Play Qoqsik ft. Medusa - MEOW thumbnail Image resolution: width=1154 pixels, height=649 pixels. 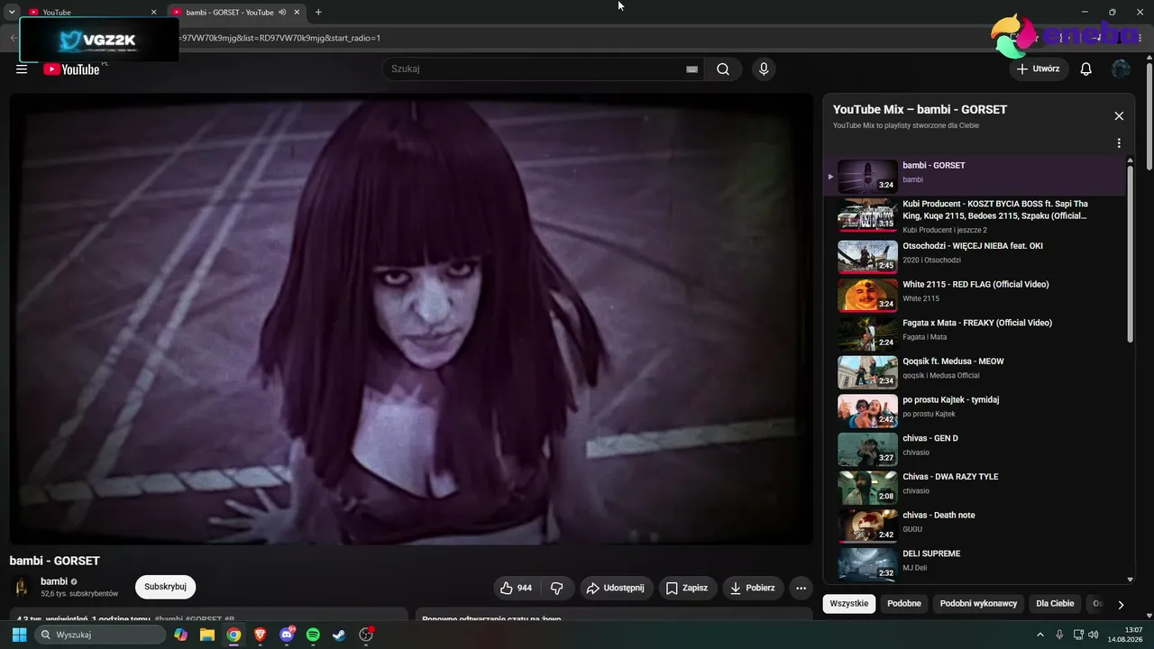point(867,371)
